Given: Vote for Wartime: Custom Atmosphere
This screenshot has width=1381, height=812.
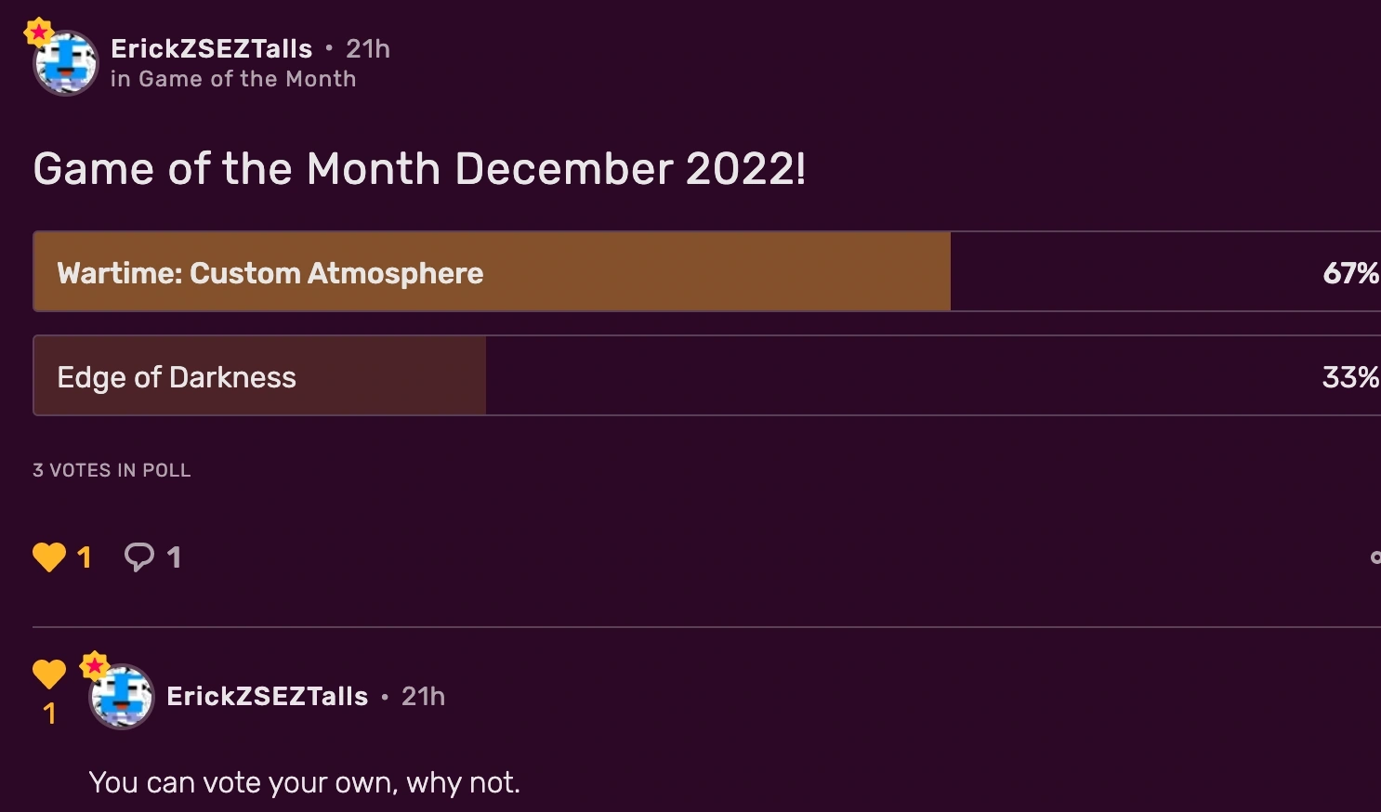Looking at the screenshot, I should click(492, 271).
